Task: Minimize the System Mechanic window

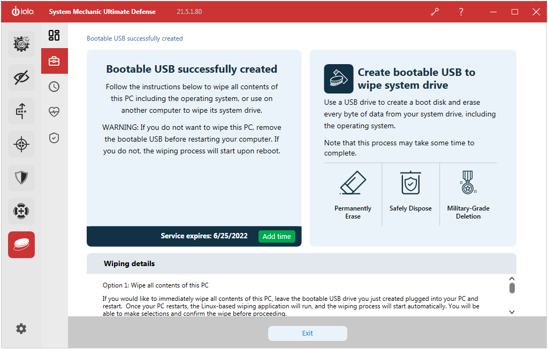Action: (x=493, y=12)
